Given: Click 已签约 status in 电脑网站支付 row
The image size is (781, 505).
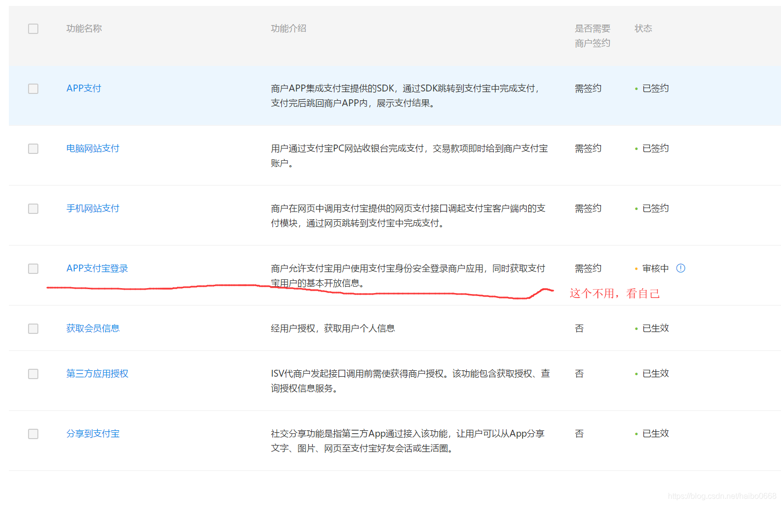Looking at the screenshot, I should point(656,148).
